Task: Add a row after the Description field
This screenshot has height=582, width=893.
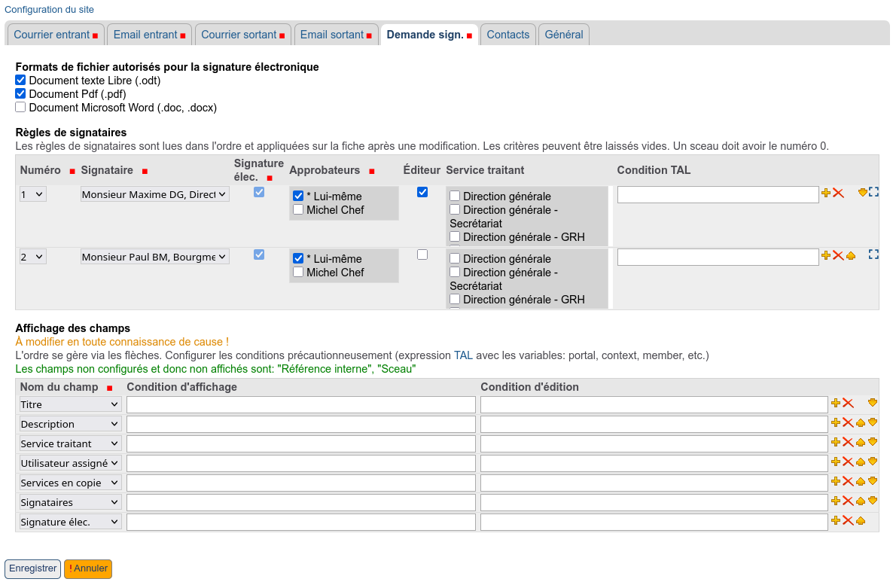Action: (x=836, y=422)
